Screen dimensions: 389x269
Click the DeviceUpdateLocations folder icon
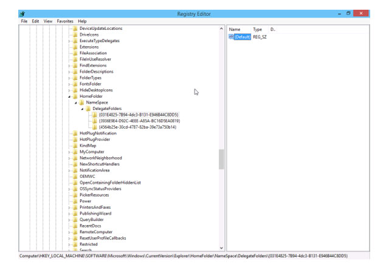coord(75,29)
